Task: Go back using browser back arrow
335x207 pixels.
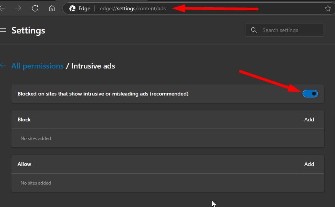Action: coord(2,8)
